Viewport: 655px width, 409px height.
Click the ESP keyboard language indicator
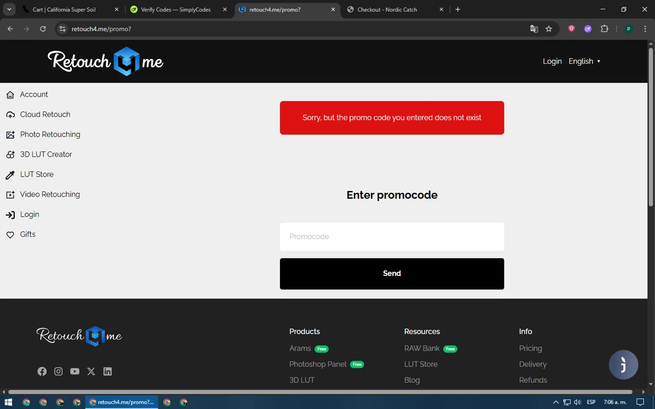point(591,402)
